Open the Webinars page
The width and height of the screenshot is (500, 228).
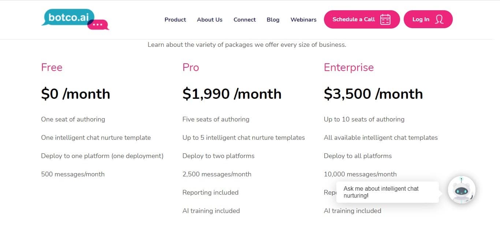pos(303,20)
